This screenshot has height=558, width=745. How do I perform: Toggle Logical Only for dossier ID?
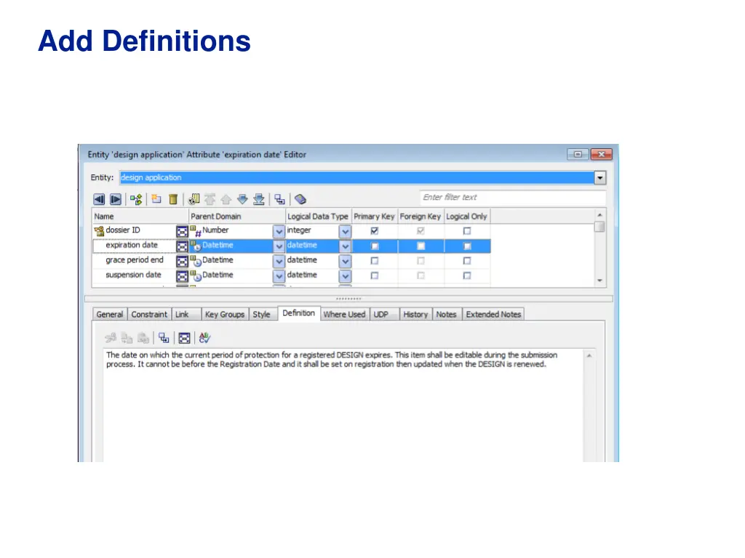pos(467,230)
